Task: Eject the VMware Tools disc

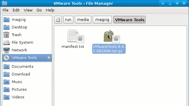Action: [49, 58]
